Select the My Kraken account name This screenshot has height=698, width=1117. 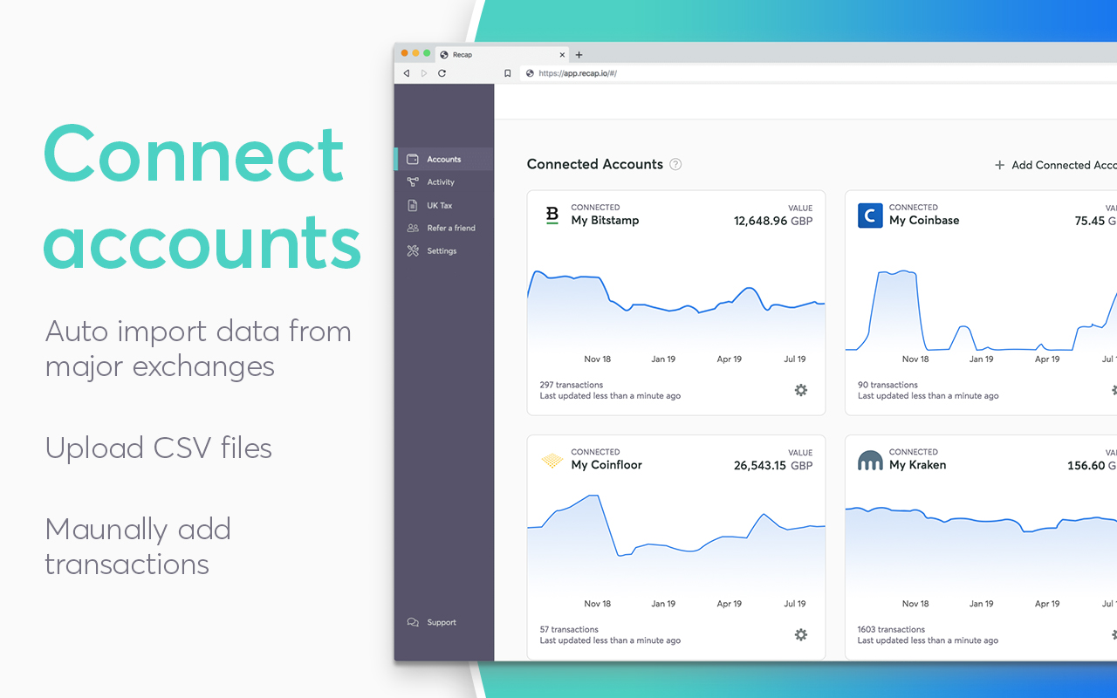(x=917, y=465)
